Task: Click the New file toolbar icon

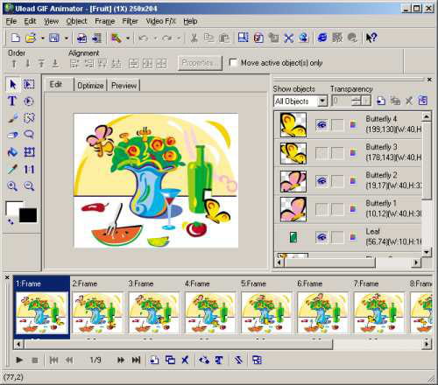Action: (x=16, y=38)
